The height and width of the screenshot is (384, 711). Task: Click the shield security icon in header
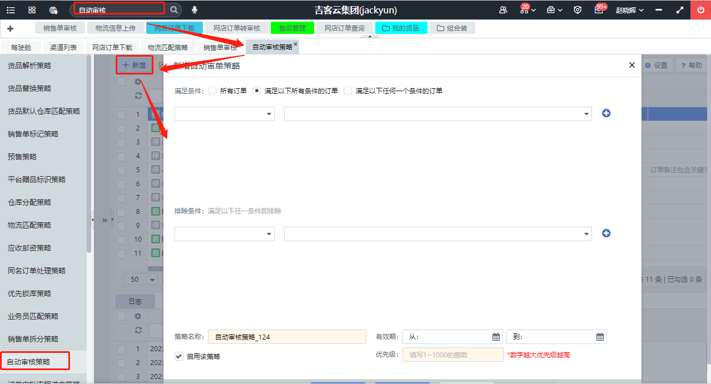[578, 10]
